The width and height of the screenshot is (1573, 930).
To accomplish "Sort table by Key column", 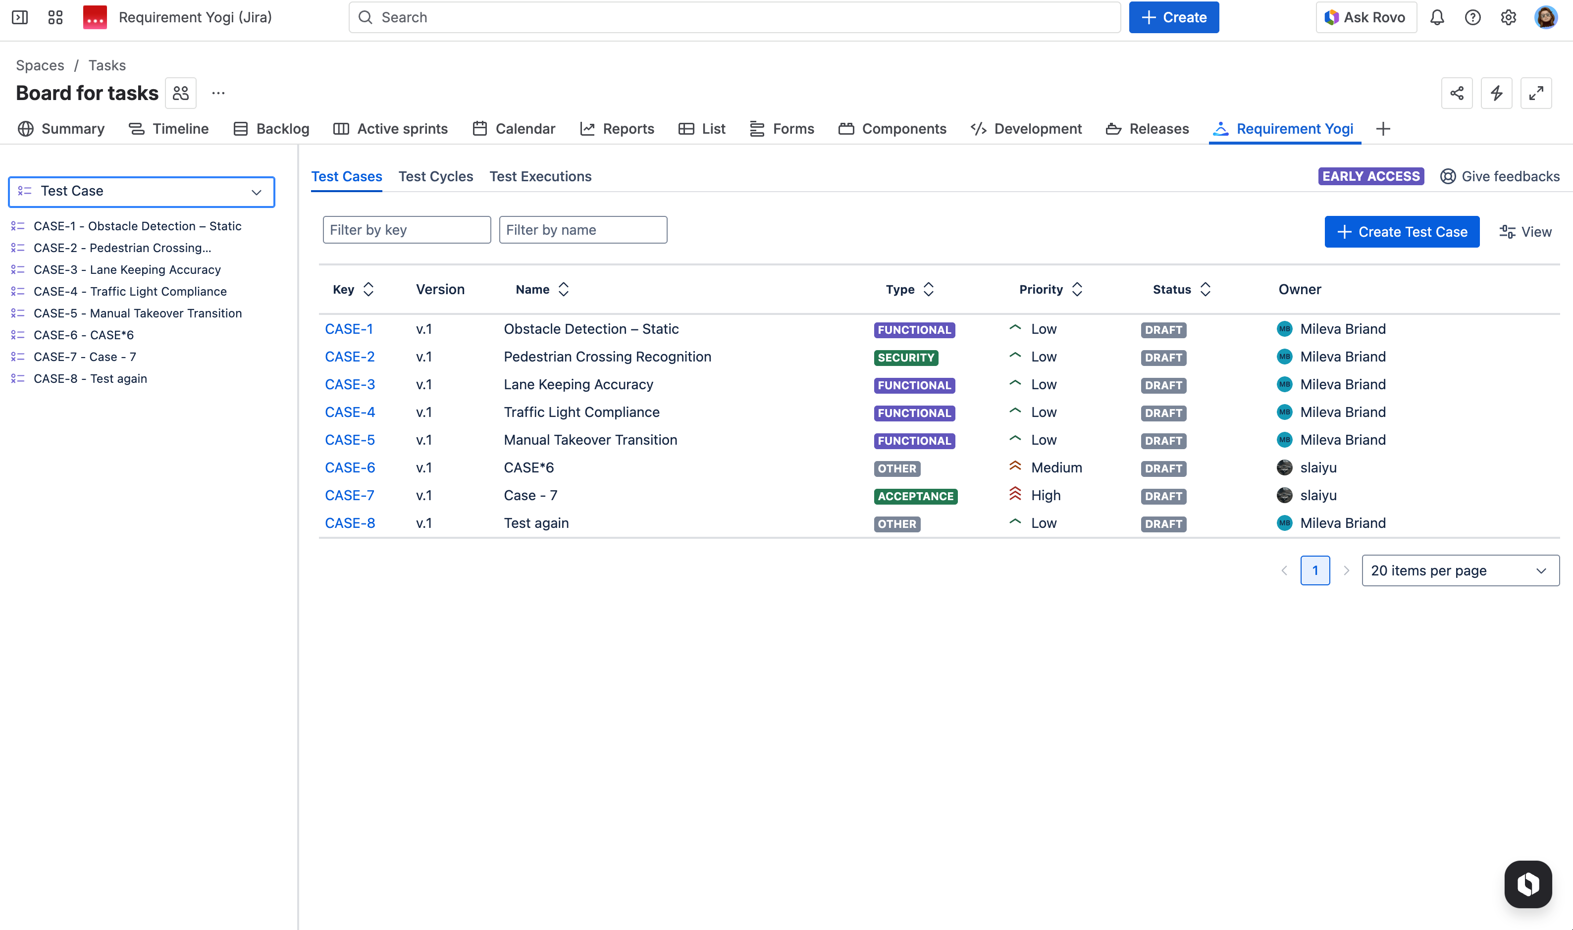I will pyautogui.click(x=368, y=290).
